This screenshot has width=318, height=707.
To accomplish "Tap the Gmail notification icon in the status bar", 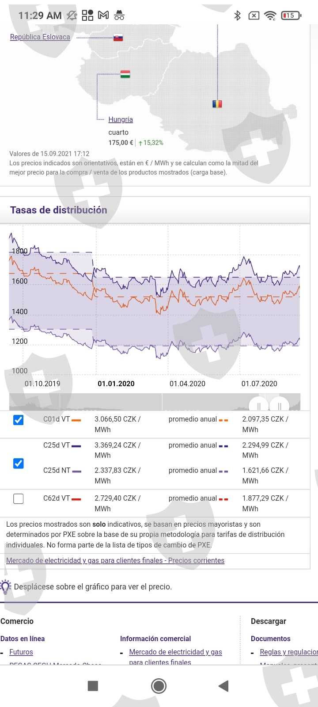I will point(103,15).
